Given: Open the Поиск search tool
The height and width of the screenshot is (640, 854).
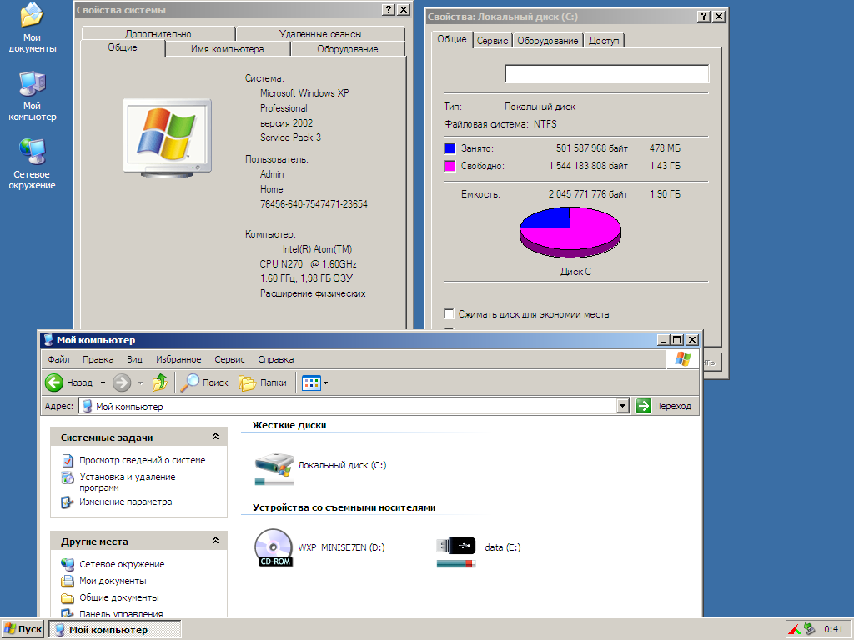Looking at the screenshot, I should pyautogui.click(x=204, y=382).
